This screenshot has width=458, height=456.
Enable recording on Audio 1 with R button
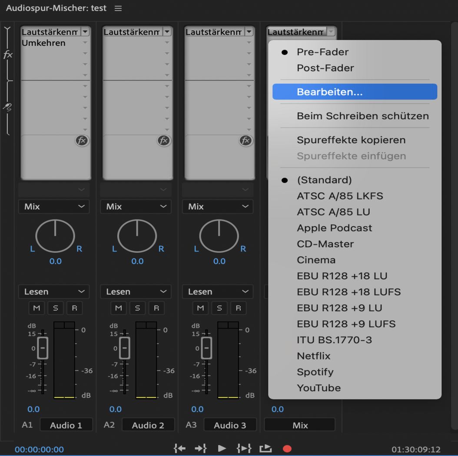click(x=74, y=308)
